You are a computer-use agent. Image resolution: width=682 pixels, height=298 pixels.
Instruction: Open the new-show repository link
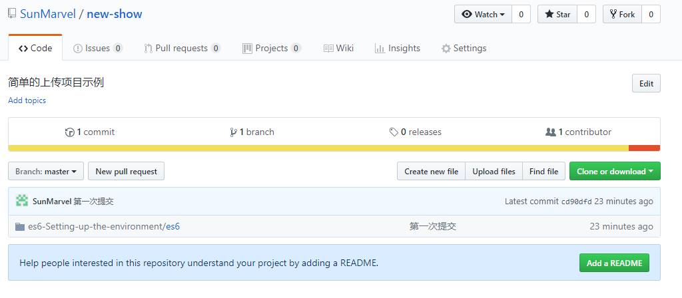coord(115,14)
